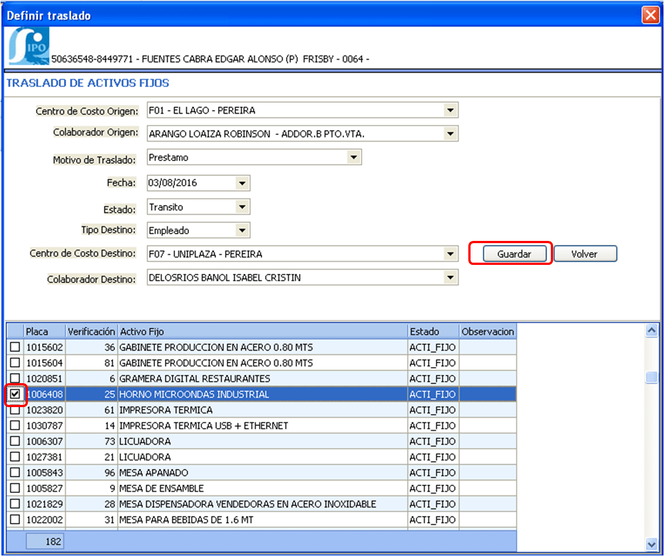
Task: Click verification value 31 for MESA PARA BEBIDAS
Action: pyautogui.click(x=110, y=520)
